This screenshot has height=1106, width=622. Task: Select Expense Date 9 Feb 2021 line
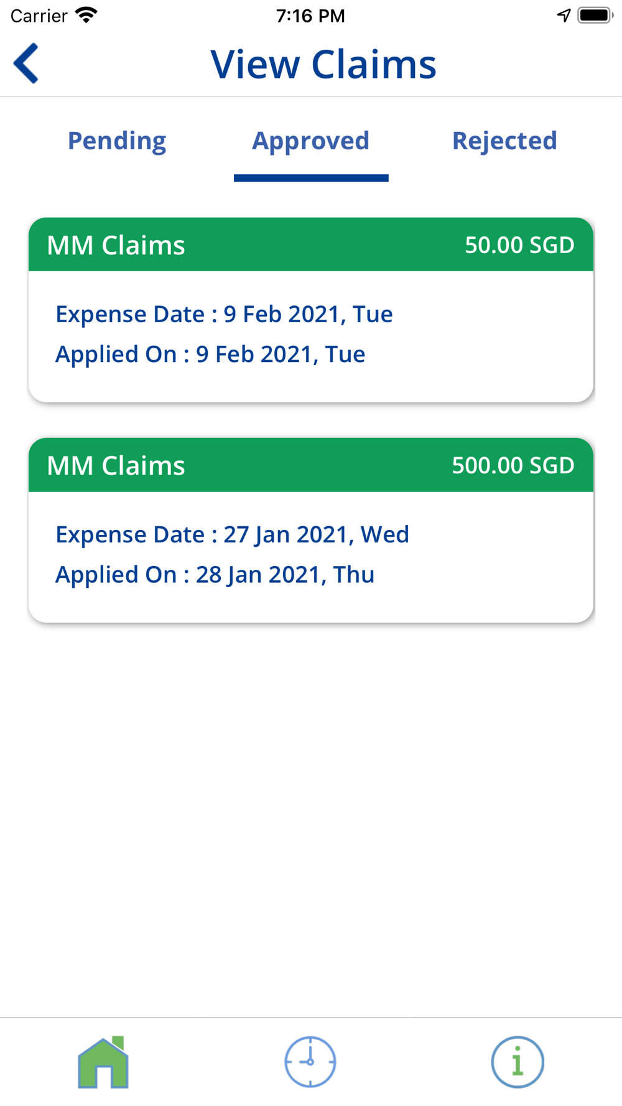point(224,314)
